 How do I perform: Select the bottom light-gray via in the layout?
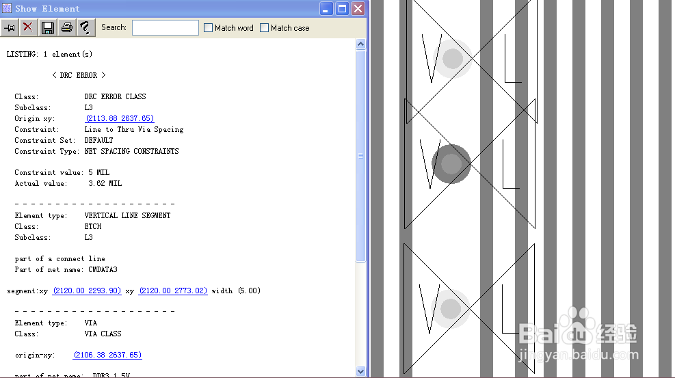[451, 309]
